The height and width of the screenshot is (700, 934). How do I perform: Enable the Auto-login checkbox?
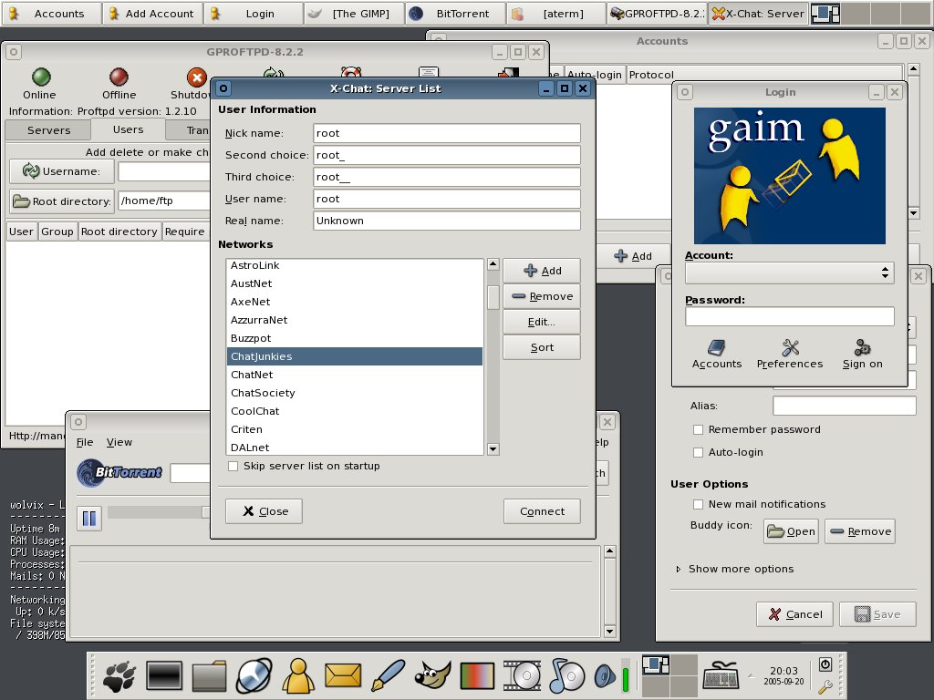click(698, 452)
